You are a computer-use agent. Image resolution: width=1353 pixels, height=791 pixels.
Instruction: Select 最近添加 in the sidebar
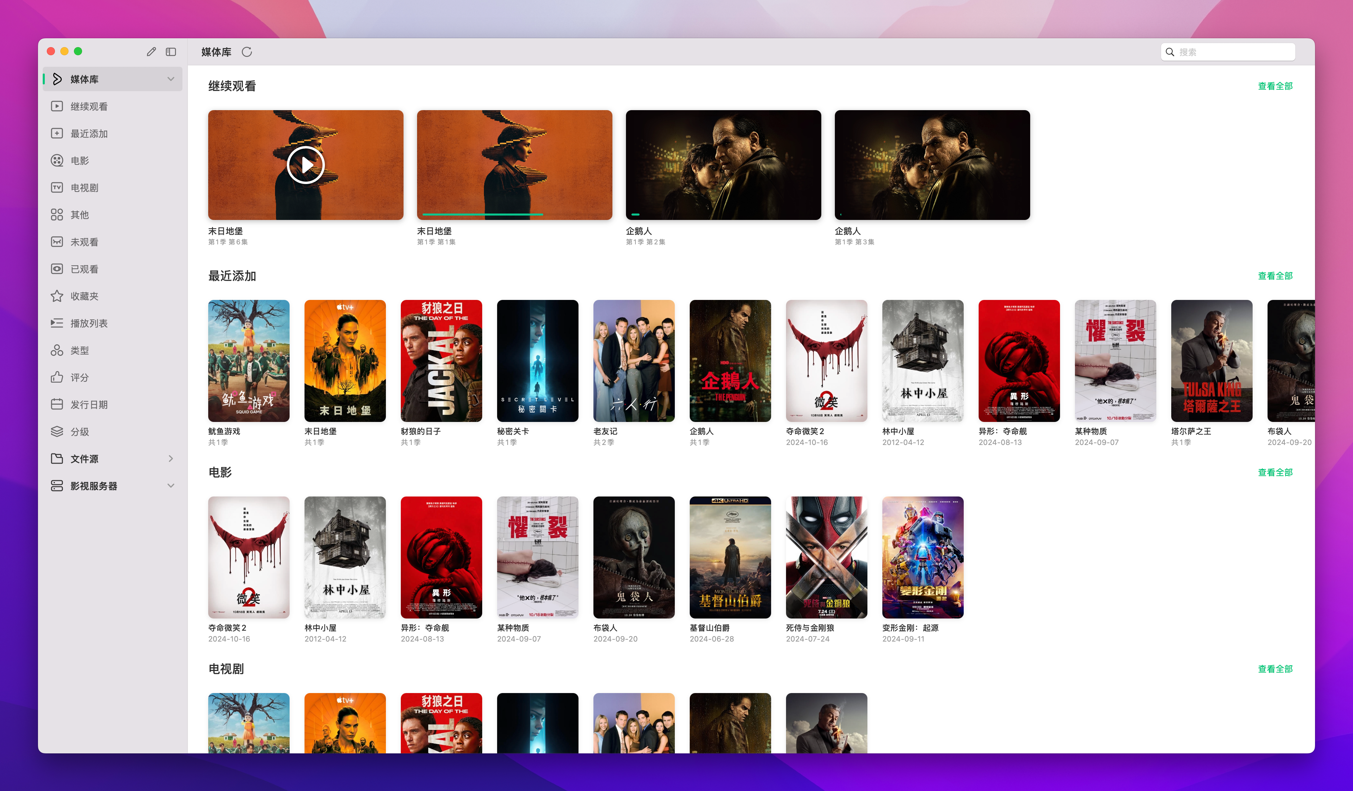coord(113,133)
